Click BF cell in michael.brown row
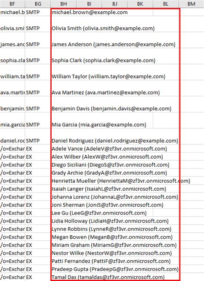The width and height of the screenshot is (204, 281). pyautogui.click(x=12, y=12)
